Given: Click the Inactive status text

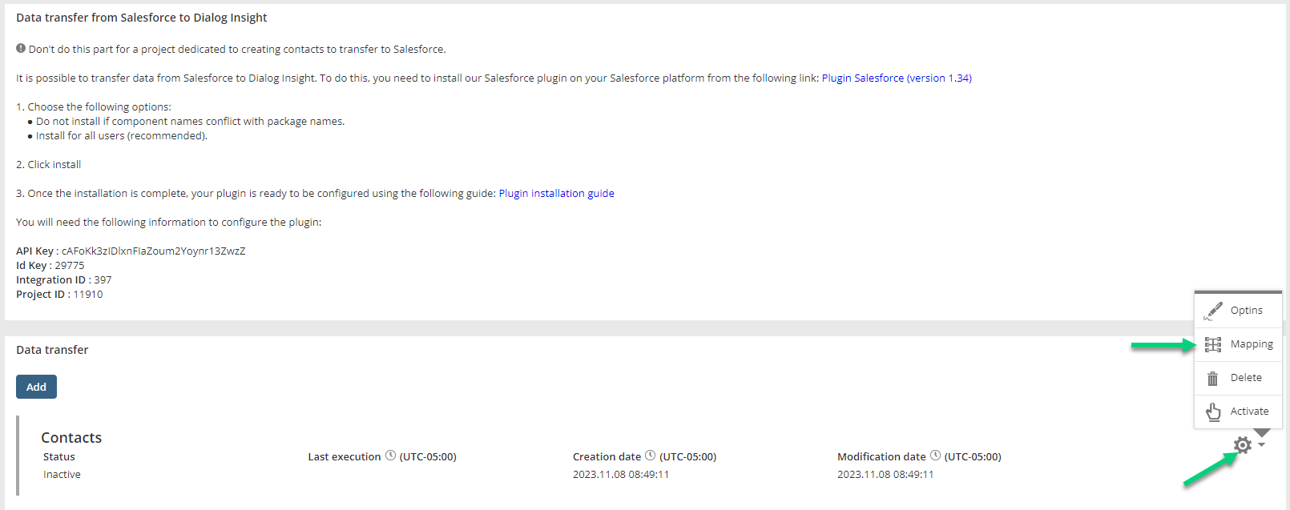Looking at the screenshot, I should (62, 475).
